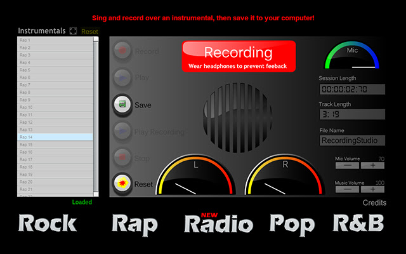Switch to the Pop genre
Image resolution: width=406 pixels, height=254 pixels.
292,225
